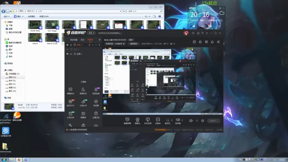Viewport: 288px width, 162px height.
Task: Open microphone options dropdown arrow
Action: pyautogui.click(x=172, y=120)
